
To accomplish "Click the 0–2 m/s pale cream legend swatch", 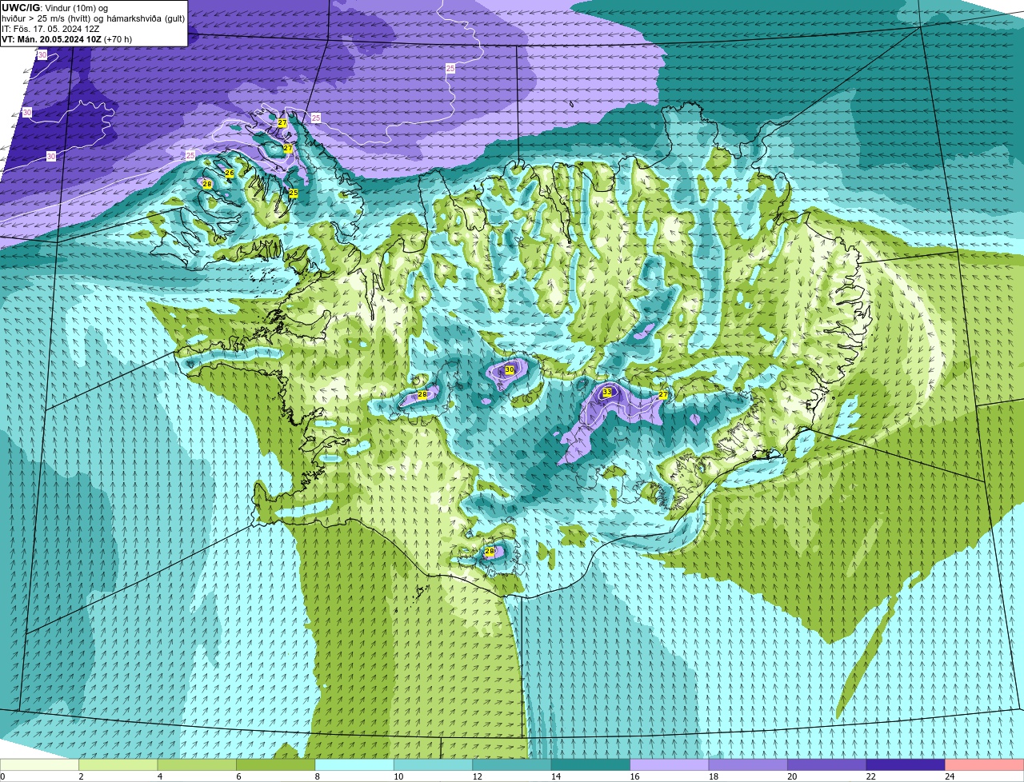I will [x=40, y=764].
